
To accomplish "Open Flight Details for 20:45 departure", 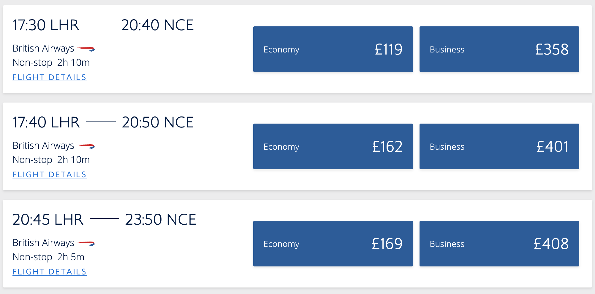I will click(50, 272).
